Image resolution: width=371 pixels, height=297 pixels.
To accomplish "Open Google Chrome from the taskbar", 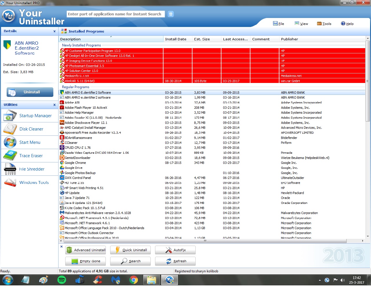I will [134, 280].
